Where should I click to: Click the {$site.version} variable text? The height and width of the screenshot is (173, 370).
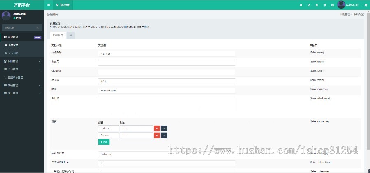(x=317, y=80)
